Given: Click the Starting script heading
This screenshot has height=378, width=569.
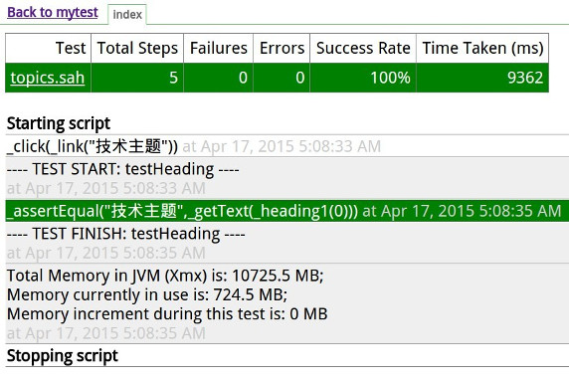Looking at the screenshot, I should [59, 123].
